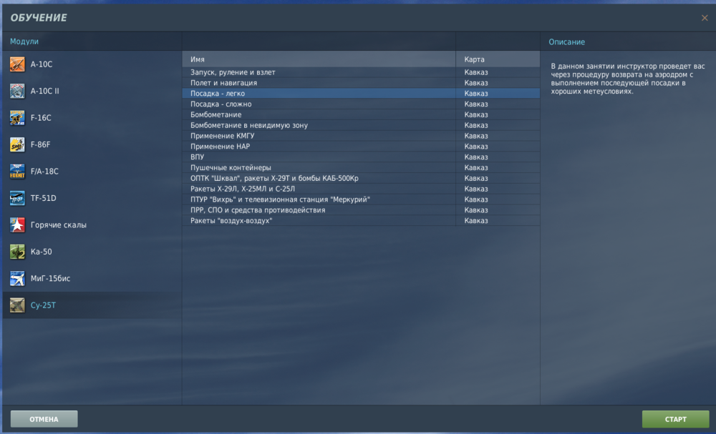Sort by the Карта column header
This screenshot has height=434, width=716.
[498, 59]
